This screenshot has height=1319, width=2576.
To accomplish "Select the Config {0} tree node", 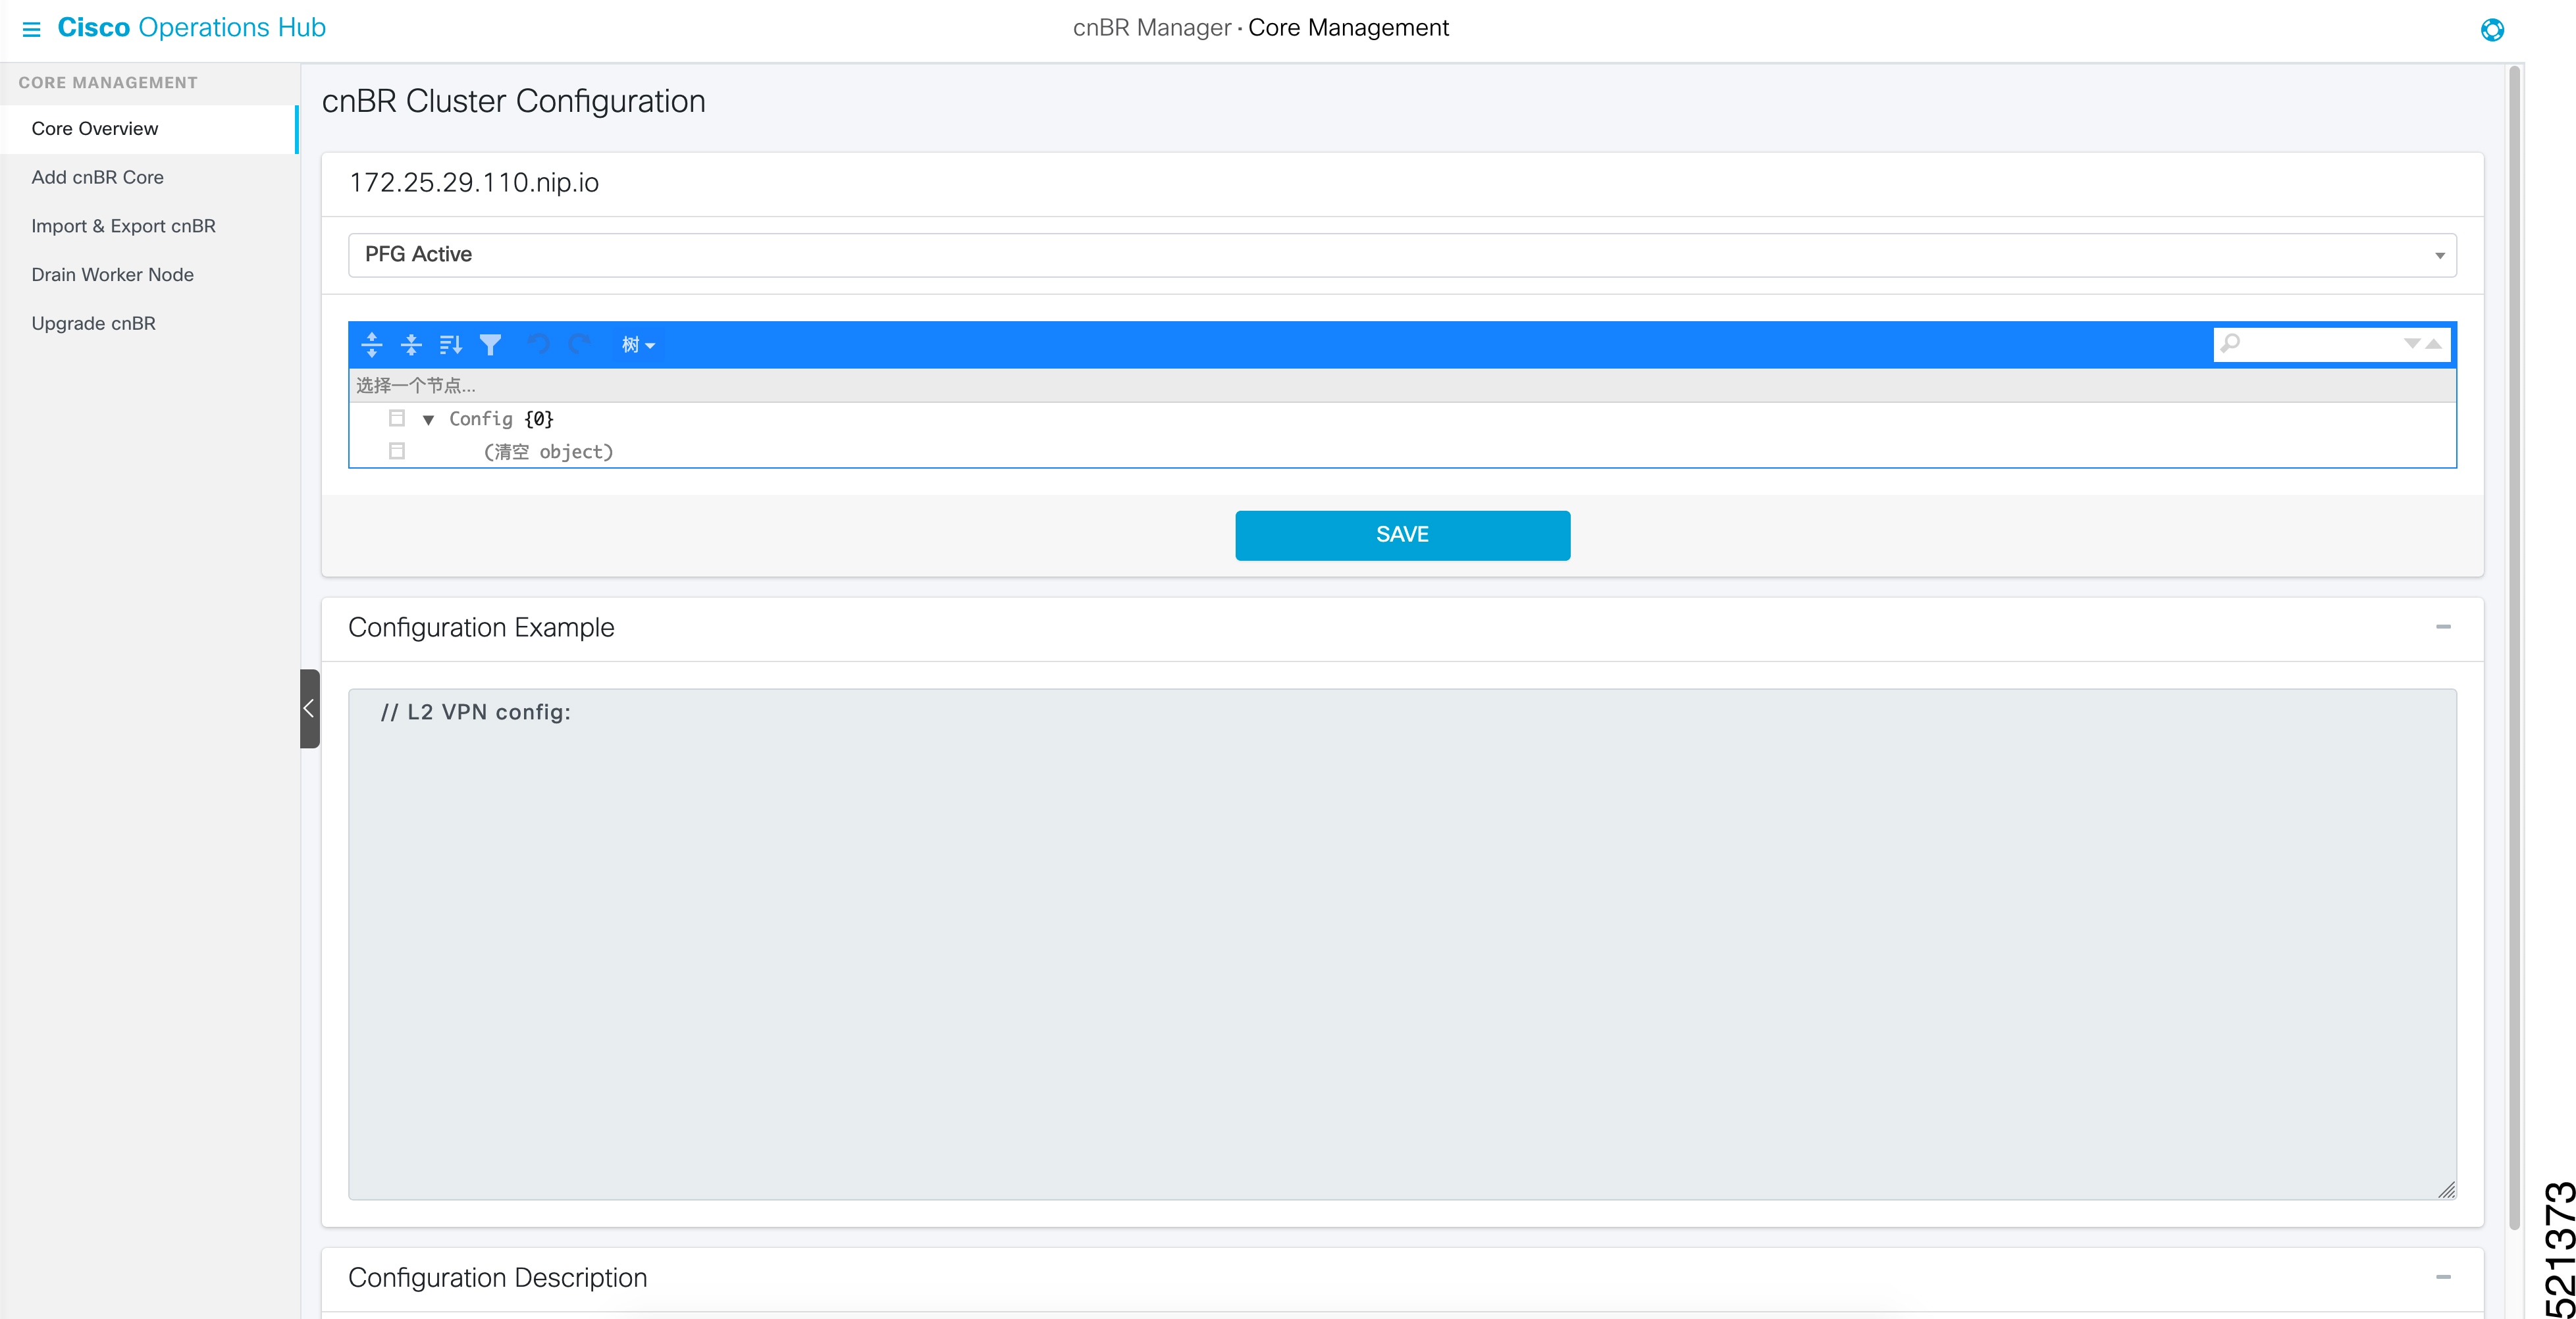I will point(501,419).
